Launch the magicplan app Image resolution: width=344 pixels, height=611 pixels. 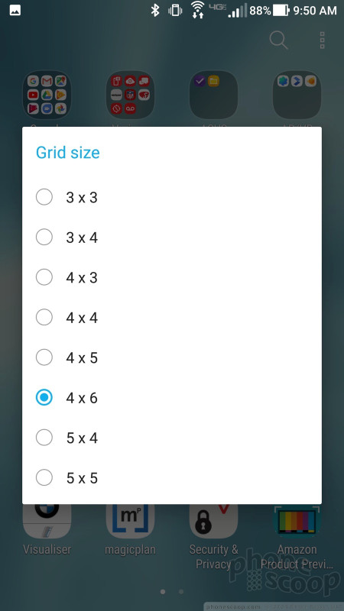tap(130, 522)
